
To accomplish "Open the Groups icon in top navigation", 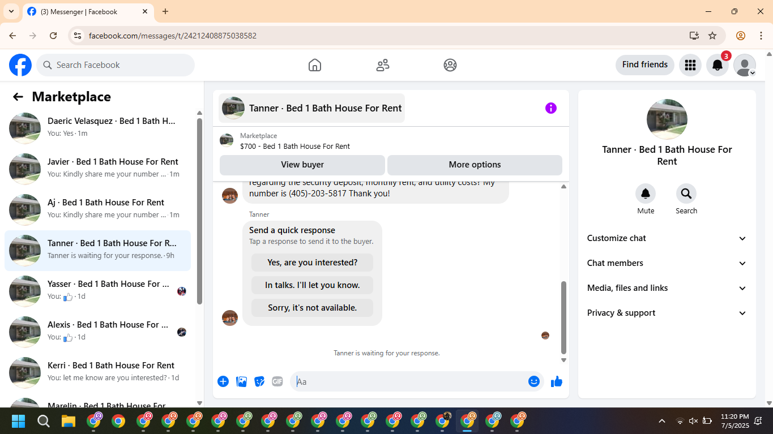I will pos(450,65).
